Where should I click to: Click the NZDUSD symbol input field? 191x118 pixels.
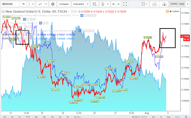click(x=10, y=4)
